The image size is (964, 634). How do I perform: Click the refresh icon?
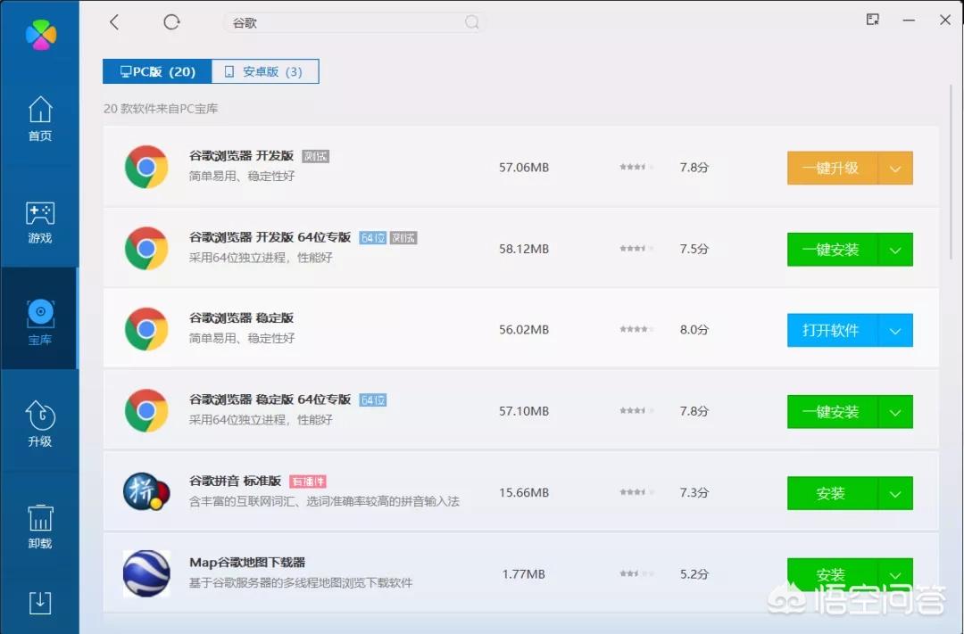click(x=172, y=22)
